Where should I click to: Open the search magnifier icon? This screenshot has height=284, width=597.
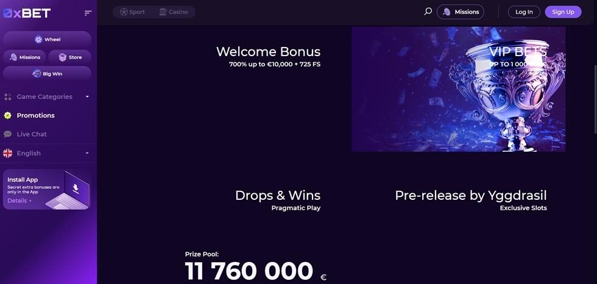pyautogui.click(x=428, y=12)
